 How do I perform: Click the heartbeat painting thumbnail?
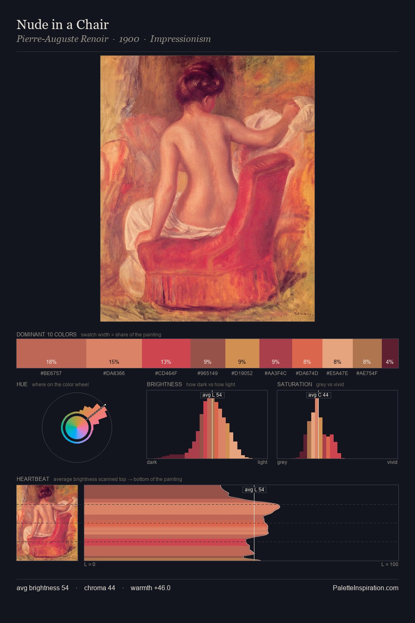tap(47, 523)
